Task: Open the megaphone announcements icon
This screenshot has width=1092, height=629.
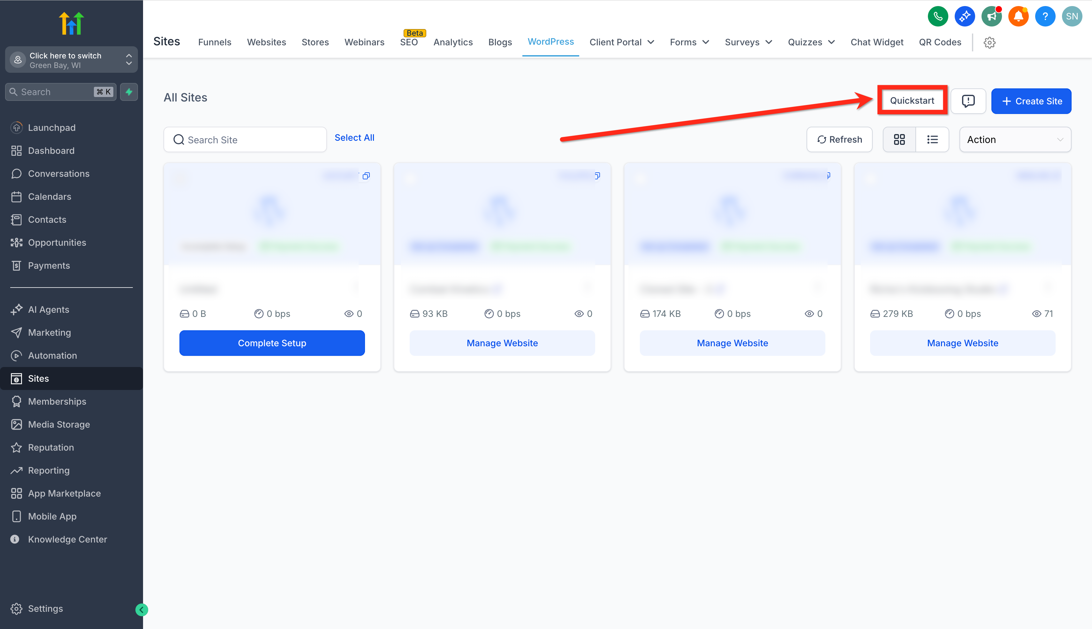Action: (991, 17)
